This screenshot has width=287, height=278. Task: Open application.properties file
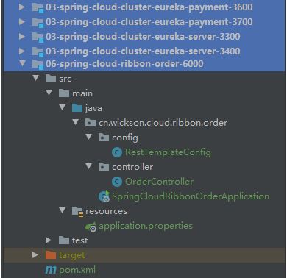pos(146,227)
